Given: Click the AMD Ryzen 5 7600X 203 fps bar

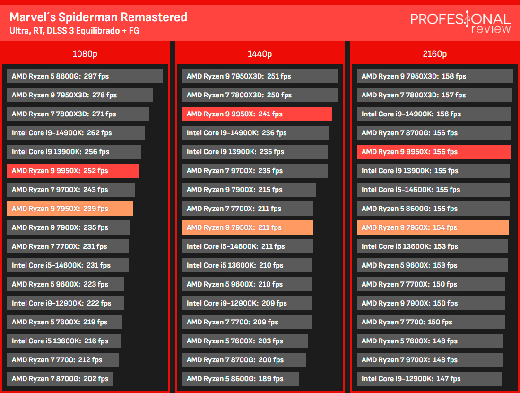Looking at the screenshot, I should tap(245, 341).
